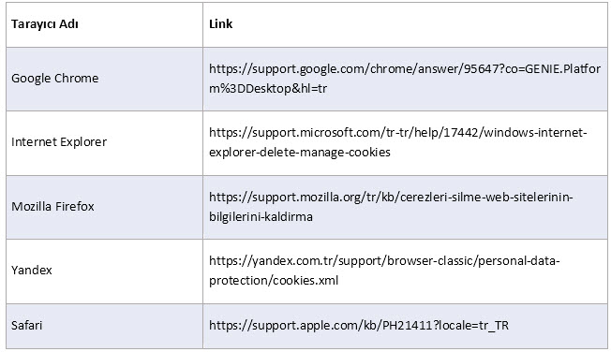Click the word Google in browser column
Viewport: 611px width, 352px height.
(x=32, y=79)
